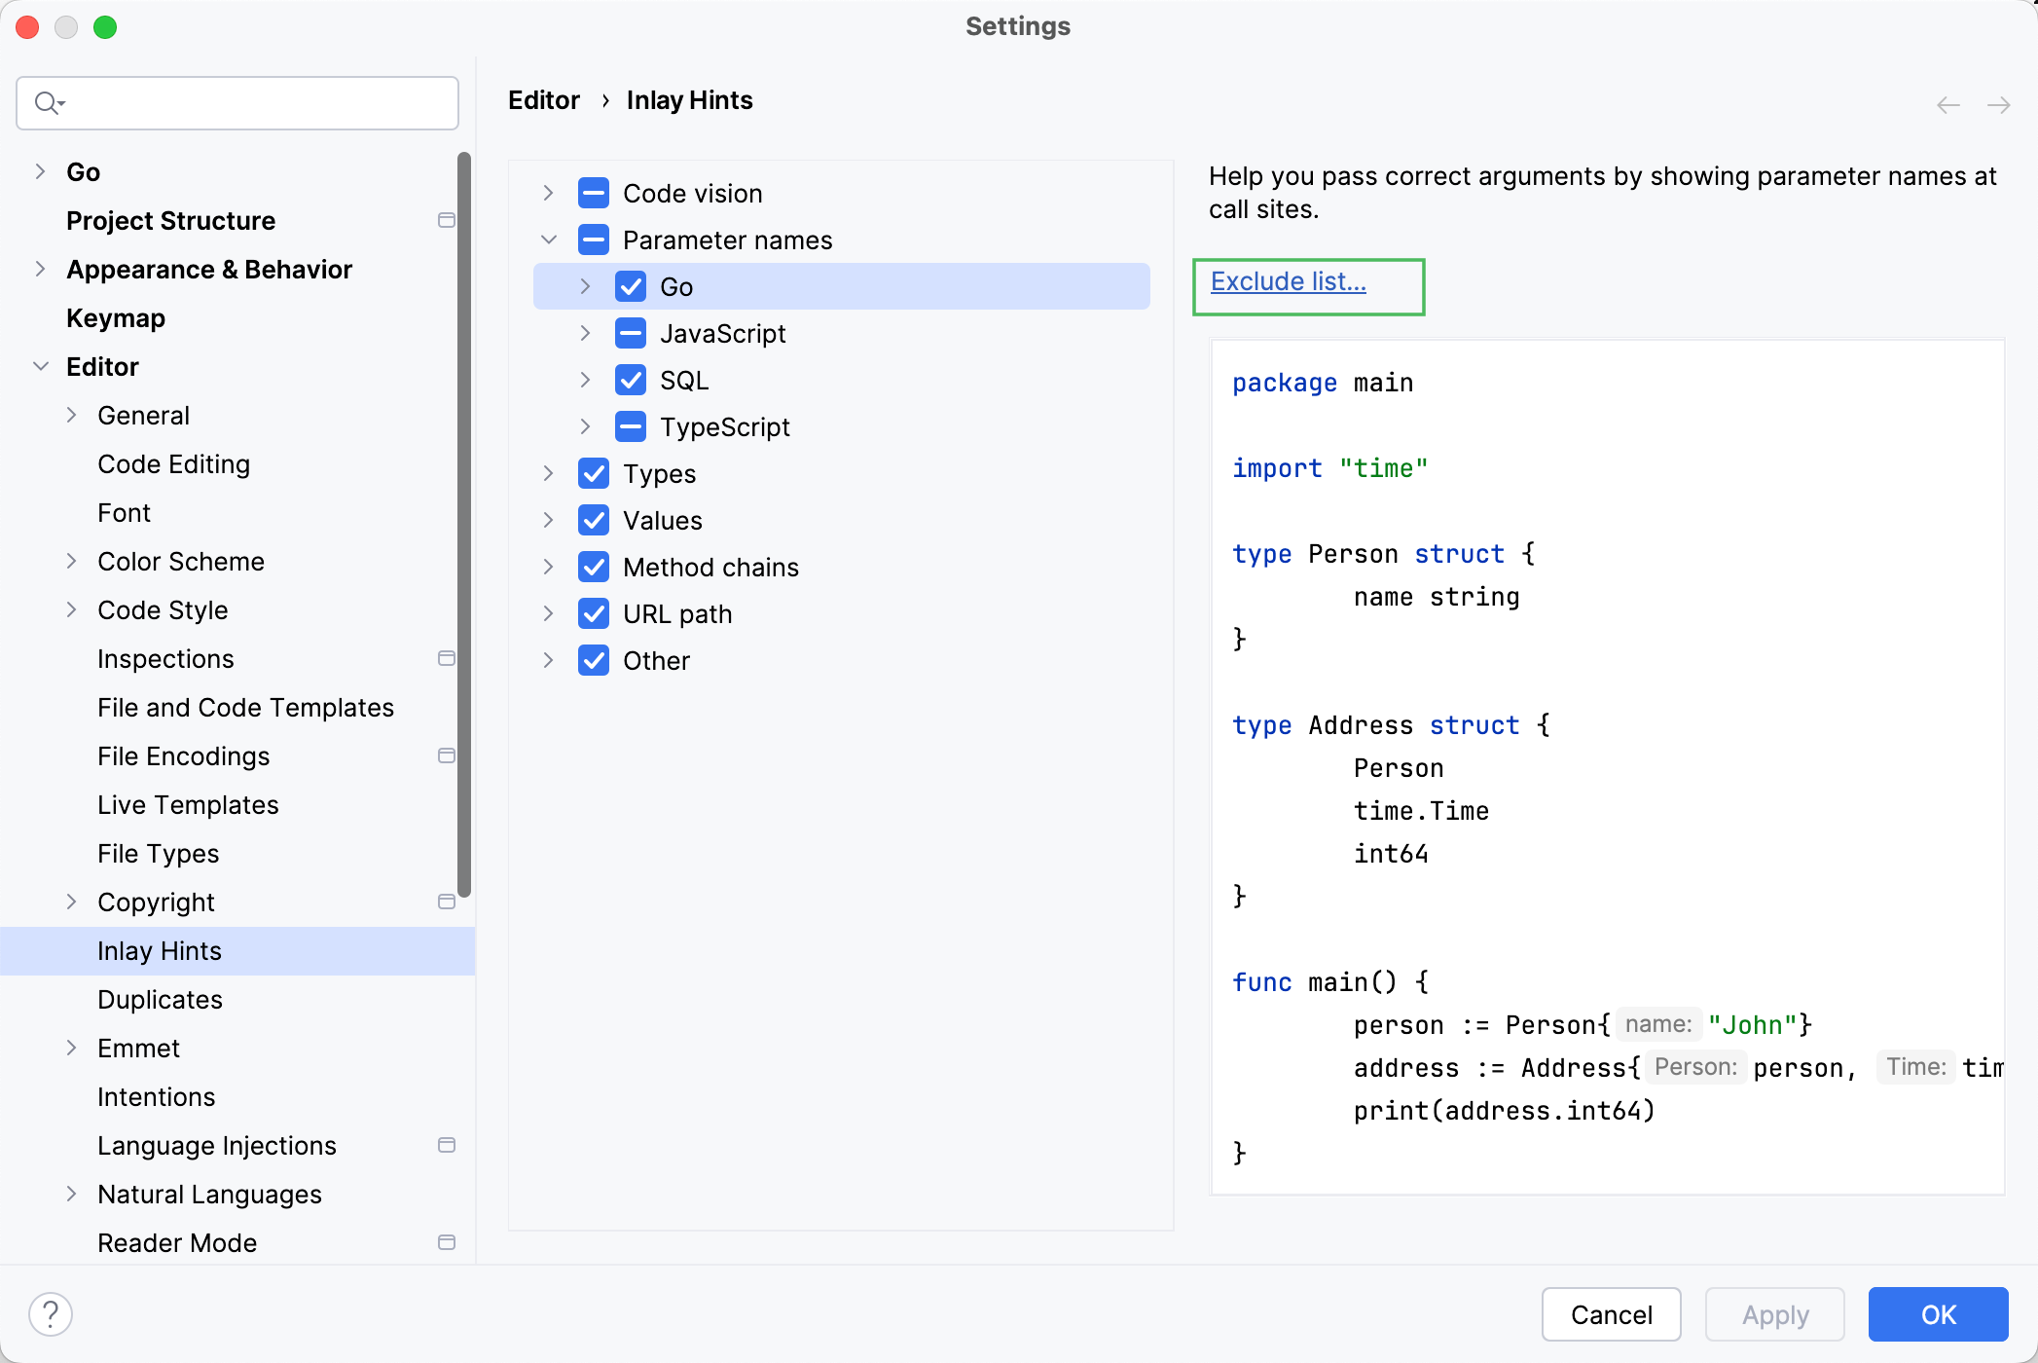Click the modified-settings icon beside Inspections
2038x1363 pixels.
click(x=447, y=658)
